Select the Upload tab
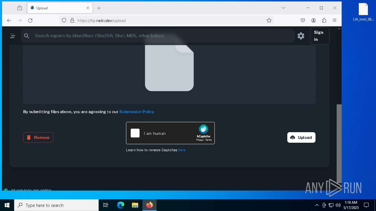 pos(60,8)
